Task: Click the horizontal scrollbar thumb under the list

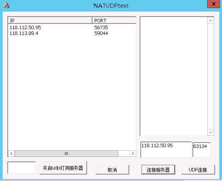Action: click(66, 153)
